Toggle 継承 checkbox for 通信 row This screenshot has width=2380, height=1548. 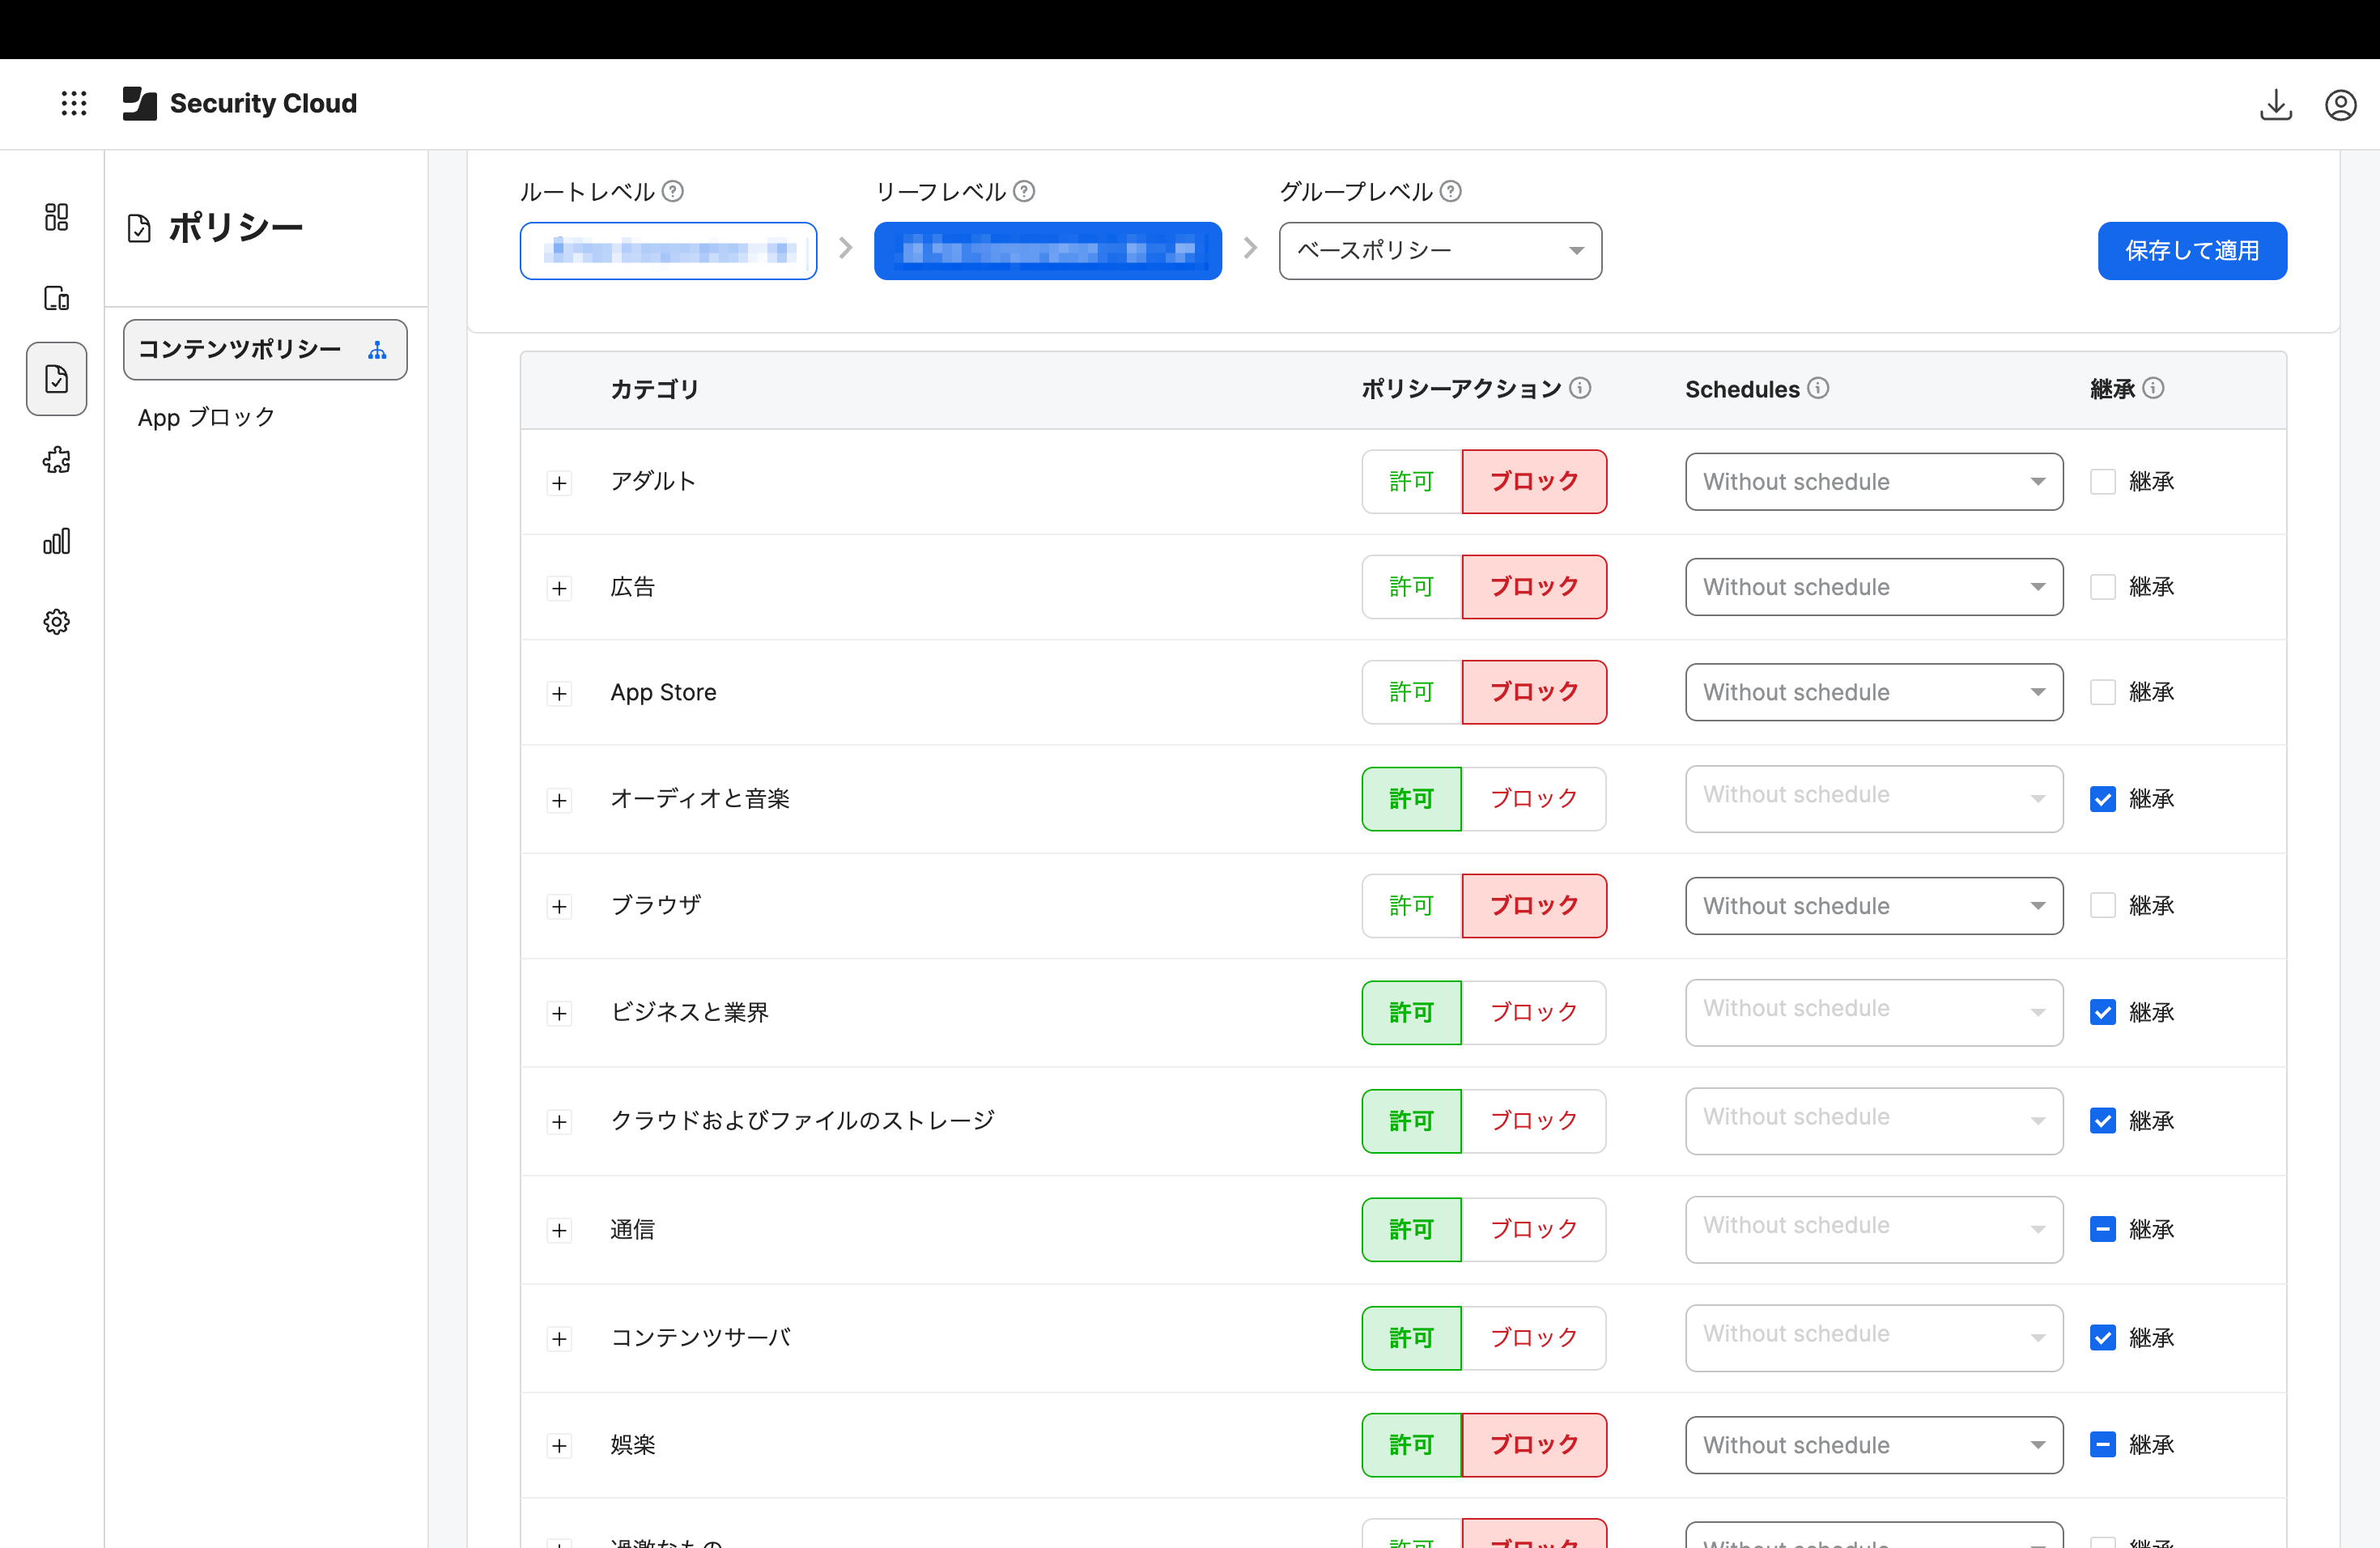pyautogui.click(x=2102, y=1229)
